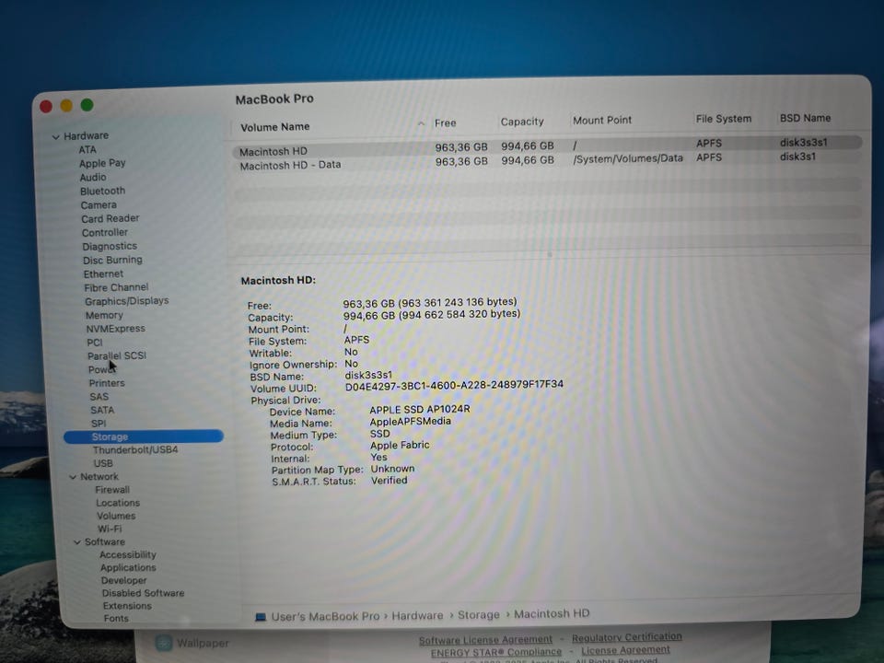
Task: Select Controller in the sidebar
Action: coord(105,233)
